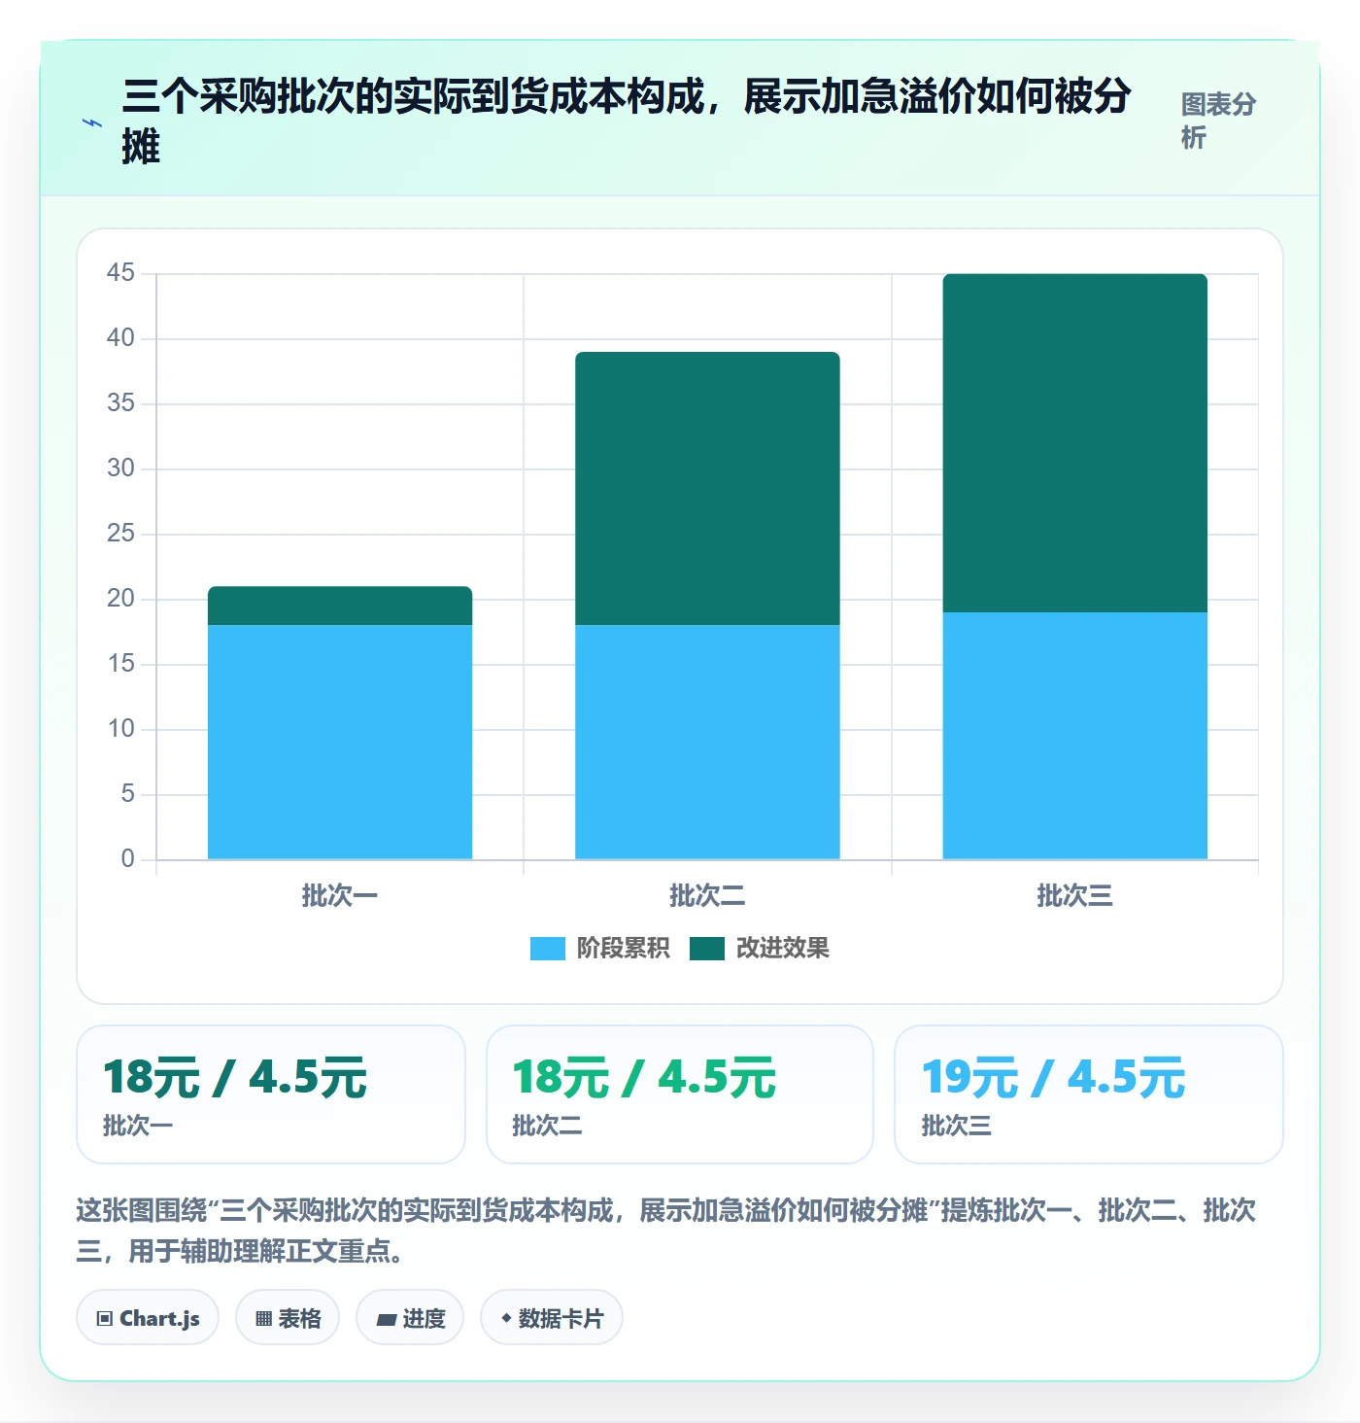The height and width of the screenshot is (1423, 1360).
Task: Select the blue bar segment for 批次二
Action: point(707,742)
